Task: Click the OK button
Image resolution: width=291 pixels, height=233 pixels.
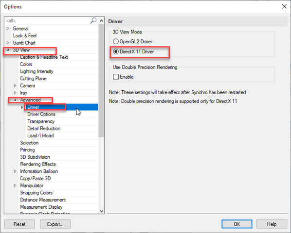Action: tap(237, 224)
